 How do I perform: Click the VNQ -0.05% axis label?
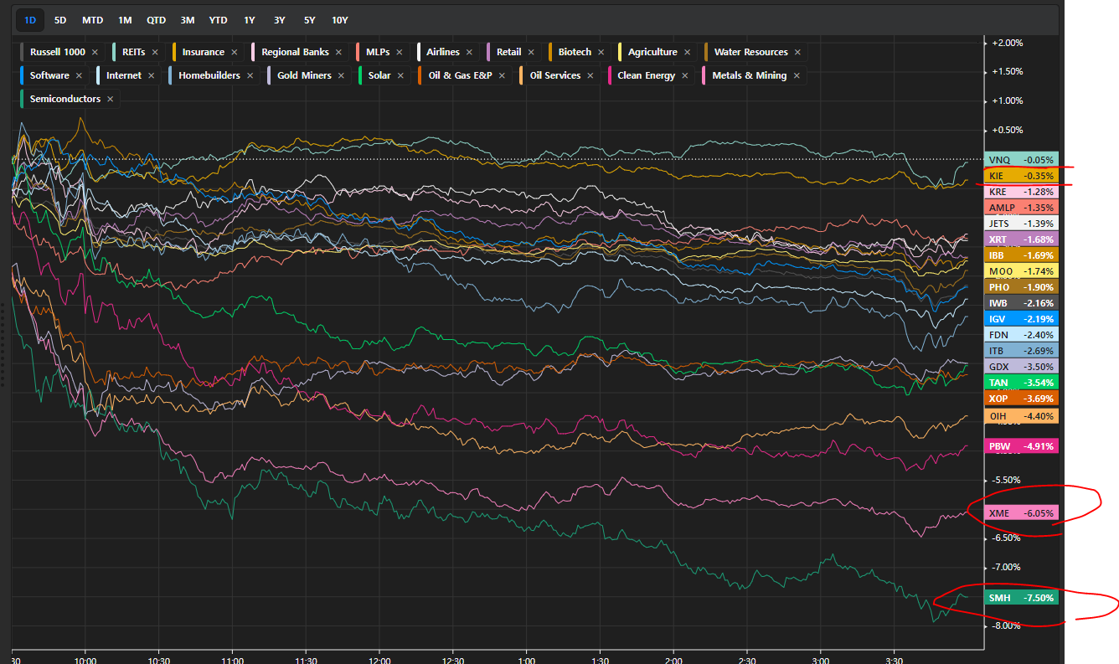pos(1021,159)
